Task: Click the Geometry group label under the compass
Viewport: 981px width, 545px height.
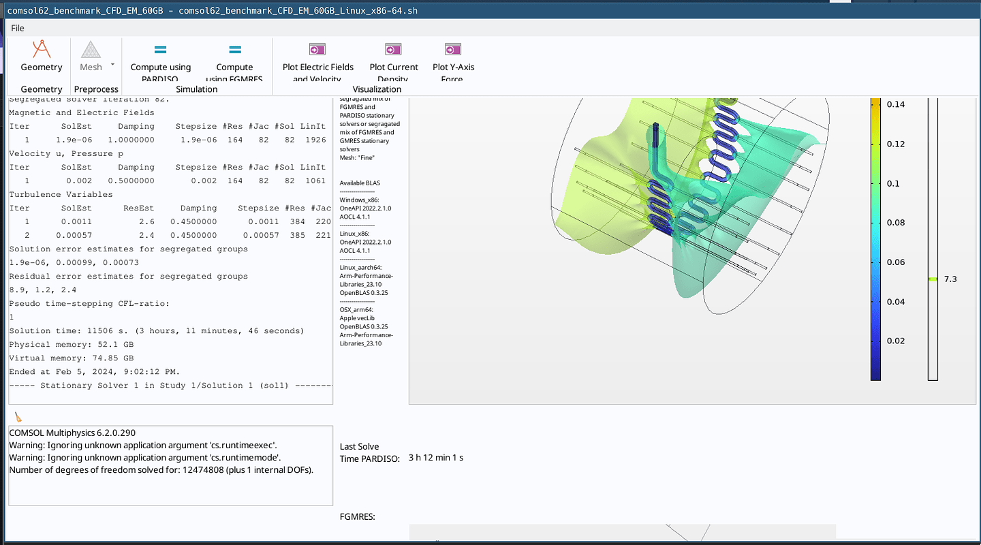Action: pyautogui.click(x=41, y=89)
